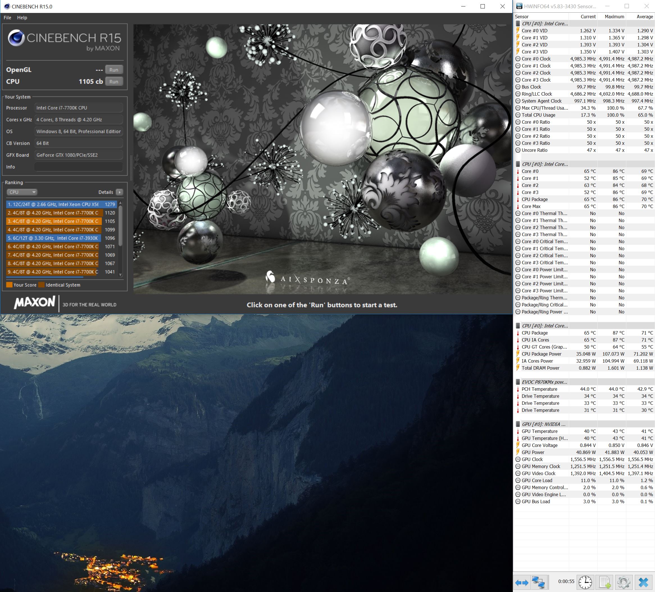Select ranking entry 2 with score 1120
The image size is (655, 592).
(x=62, y=213)
